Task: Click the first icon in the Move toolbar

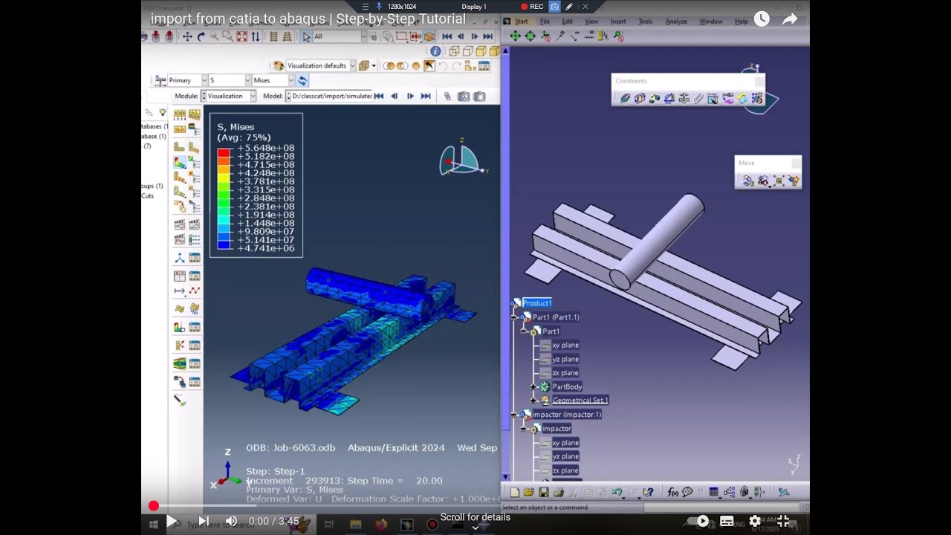Action: pos(748,181)
